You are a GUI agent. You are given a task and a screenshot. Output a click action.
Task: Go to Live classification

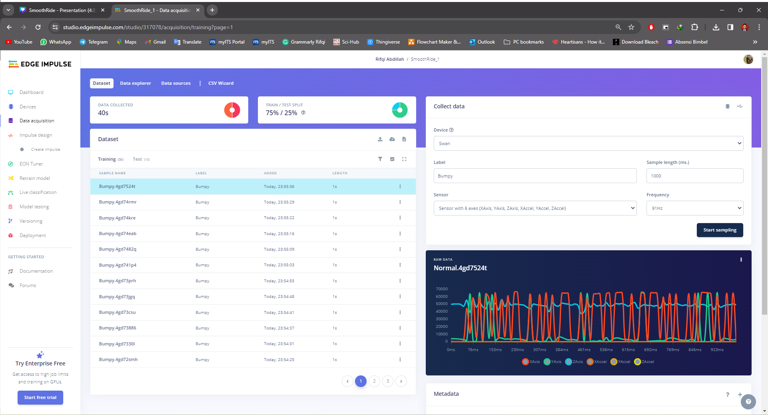(x=38, y=192)
